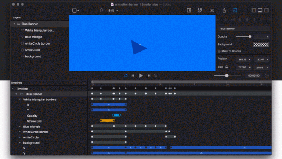Viewport: 282px width, 159px height.
Task: Click the Opacity slider handle
Action: 250,36
